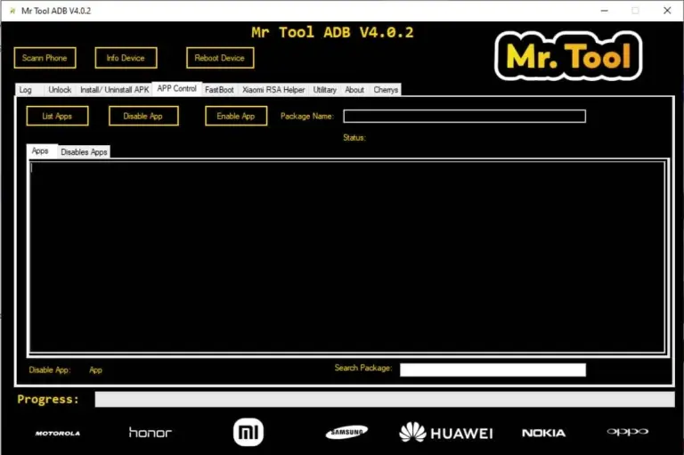
Task: Click the Mr. Tool logo
Action: pos(568,55)
